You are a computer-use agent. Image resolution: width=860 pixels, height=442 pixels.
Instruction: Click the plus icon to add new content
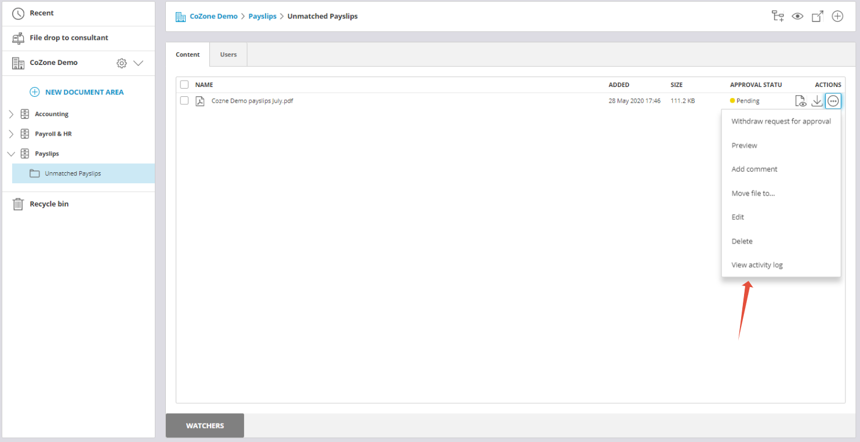pyautogui.click(x=837, y=16)
